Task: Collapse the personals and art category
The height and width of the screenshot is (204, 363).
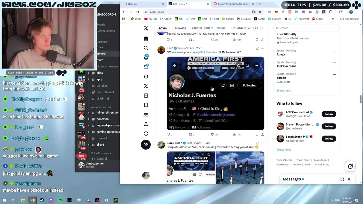Action: tap(103, 107)
